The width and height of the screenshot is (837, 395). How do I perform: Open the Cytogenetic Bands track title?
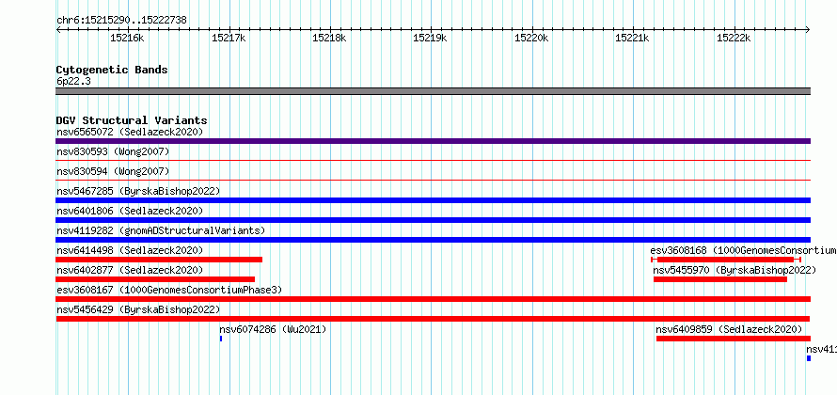click(112, 70)
